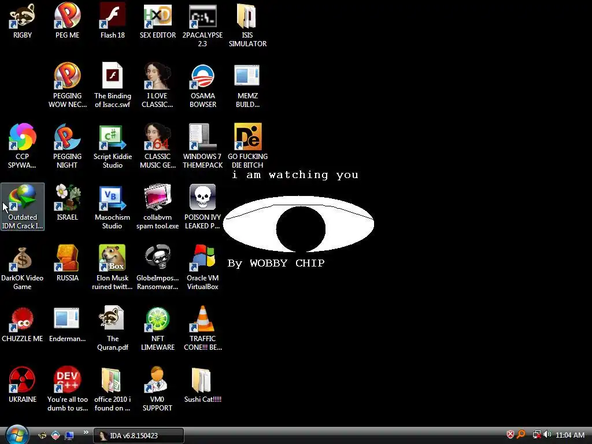The width and height of the screenshot is (592, 444).
Task: Launch the PEG ME desktop shortcut
Action: tap(67, 21)
